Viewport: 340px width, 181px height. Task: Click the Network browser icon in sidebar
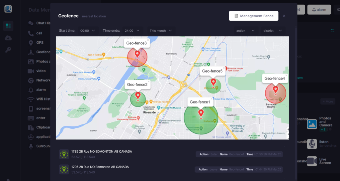coord(31,81)
